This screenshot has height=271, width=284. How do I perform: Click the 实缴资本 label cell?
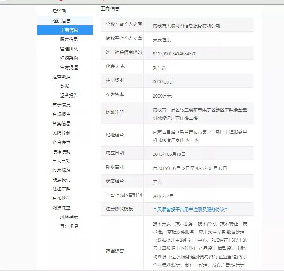122,95
